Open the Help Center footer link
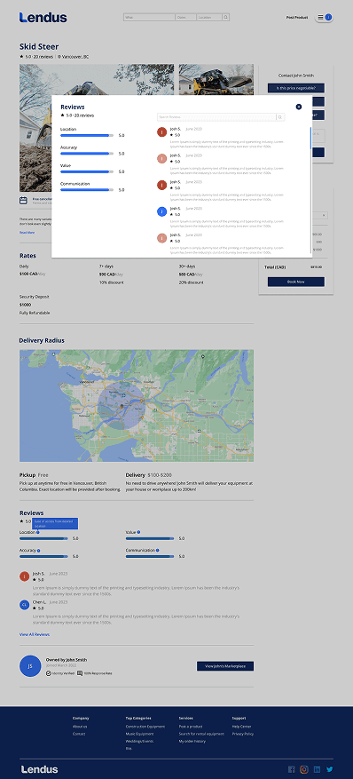The height and width of the screenshot is (779, 353). [241, 727]
